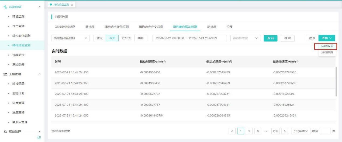Click the 导出 export button

pos(288,38)
